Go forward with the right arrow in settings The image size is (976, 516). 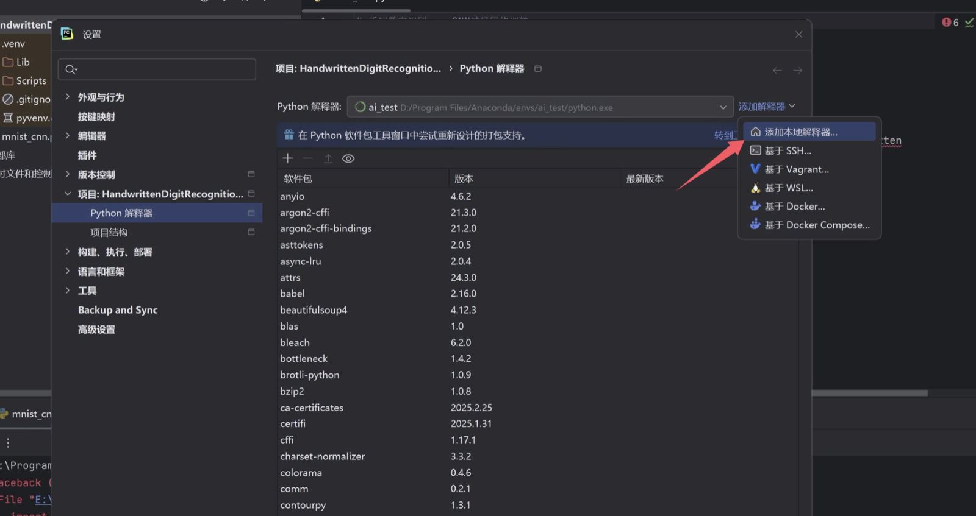[x=797, y=71]
